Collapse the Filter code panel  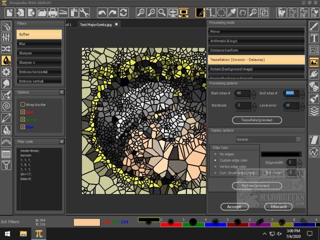[61, 141]
